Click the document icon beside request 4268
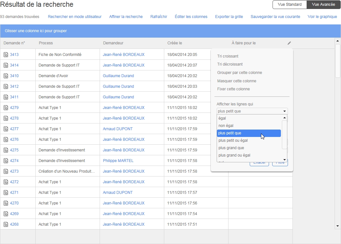 6,224
